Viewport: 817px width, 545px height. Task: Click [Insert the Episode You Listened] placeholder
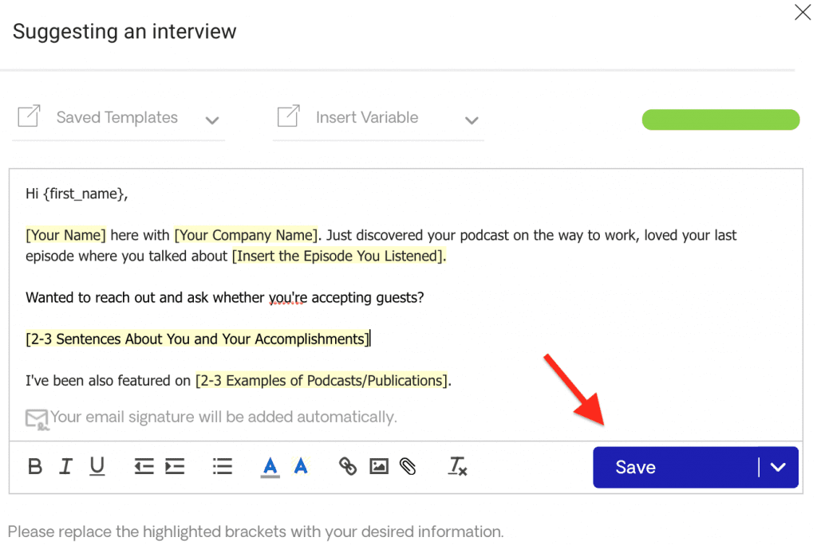[x=338, y=256]
